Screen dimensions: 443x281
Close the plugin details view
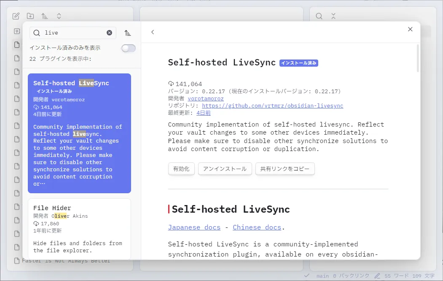coord(410,29)
